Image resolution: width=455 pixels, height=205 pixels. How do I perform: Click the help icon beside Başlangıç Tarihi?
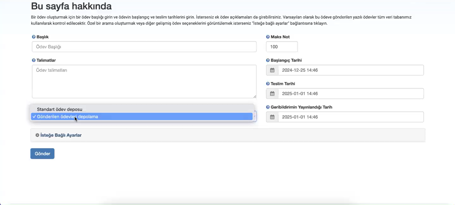click(x=268, y=60)
